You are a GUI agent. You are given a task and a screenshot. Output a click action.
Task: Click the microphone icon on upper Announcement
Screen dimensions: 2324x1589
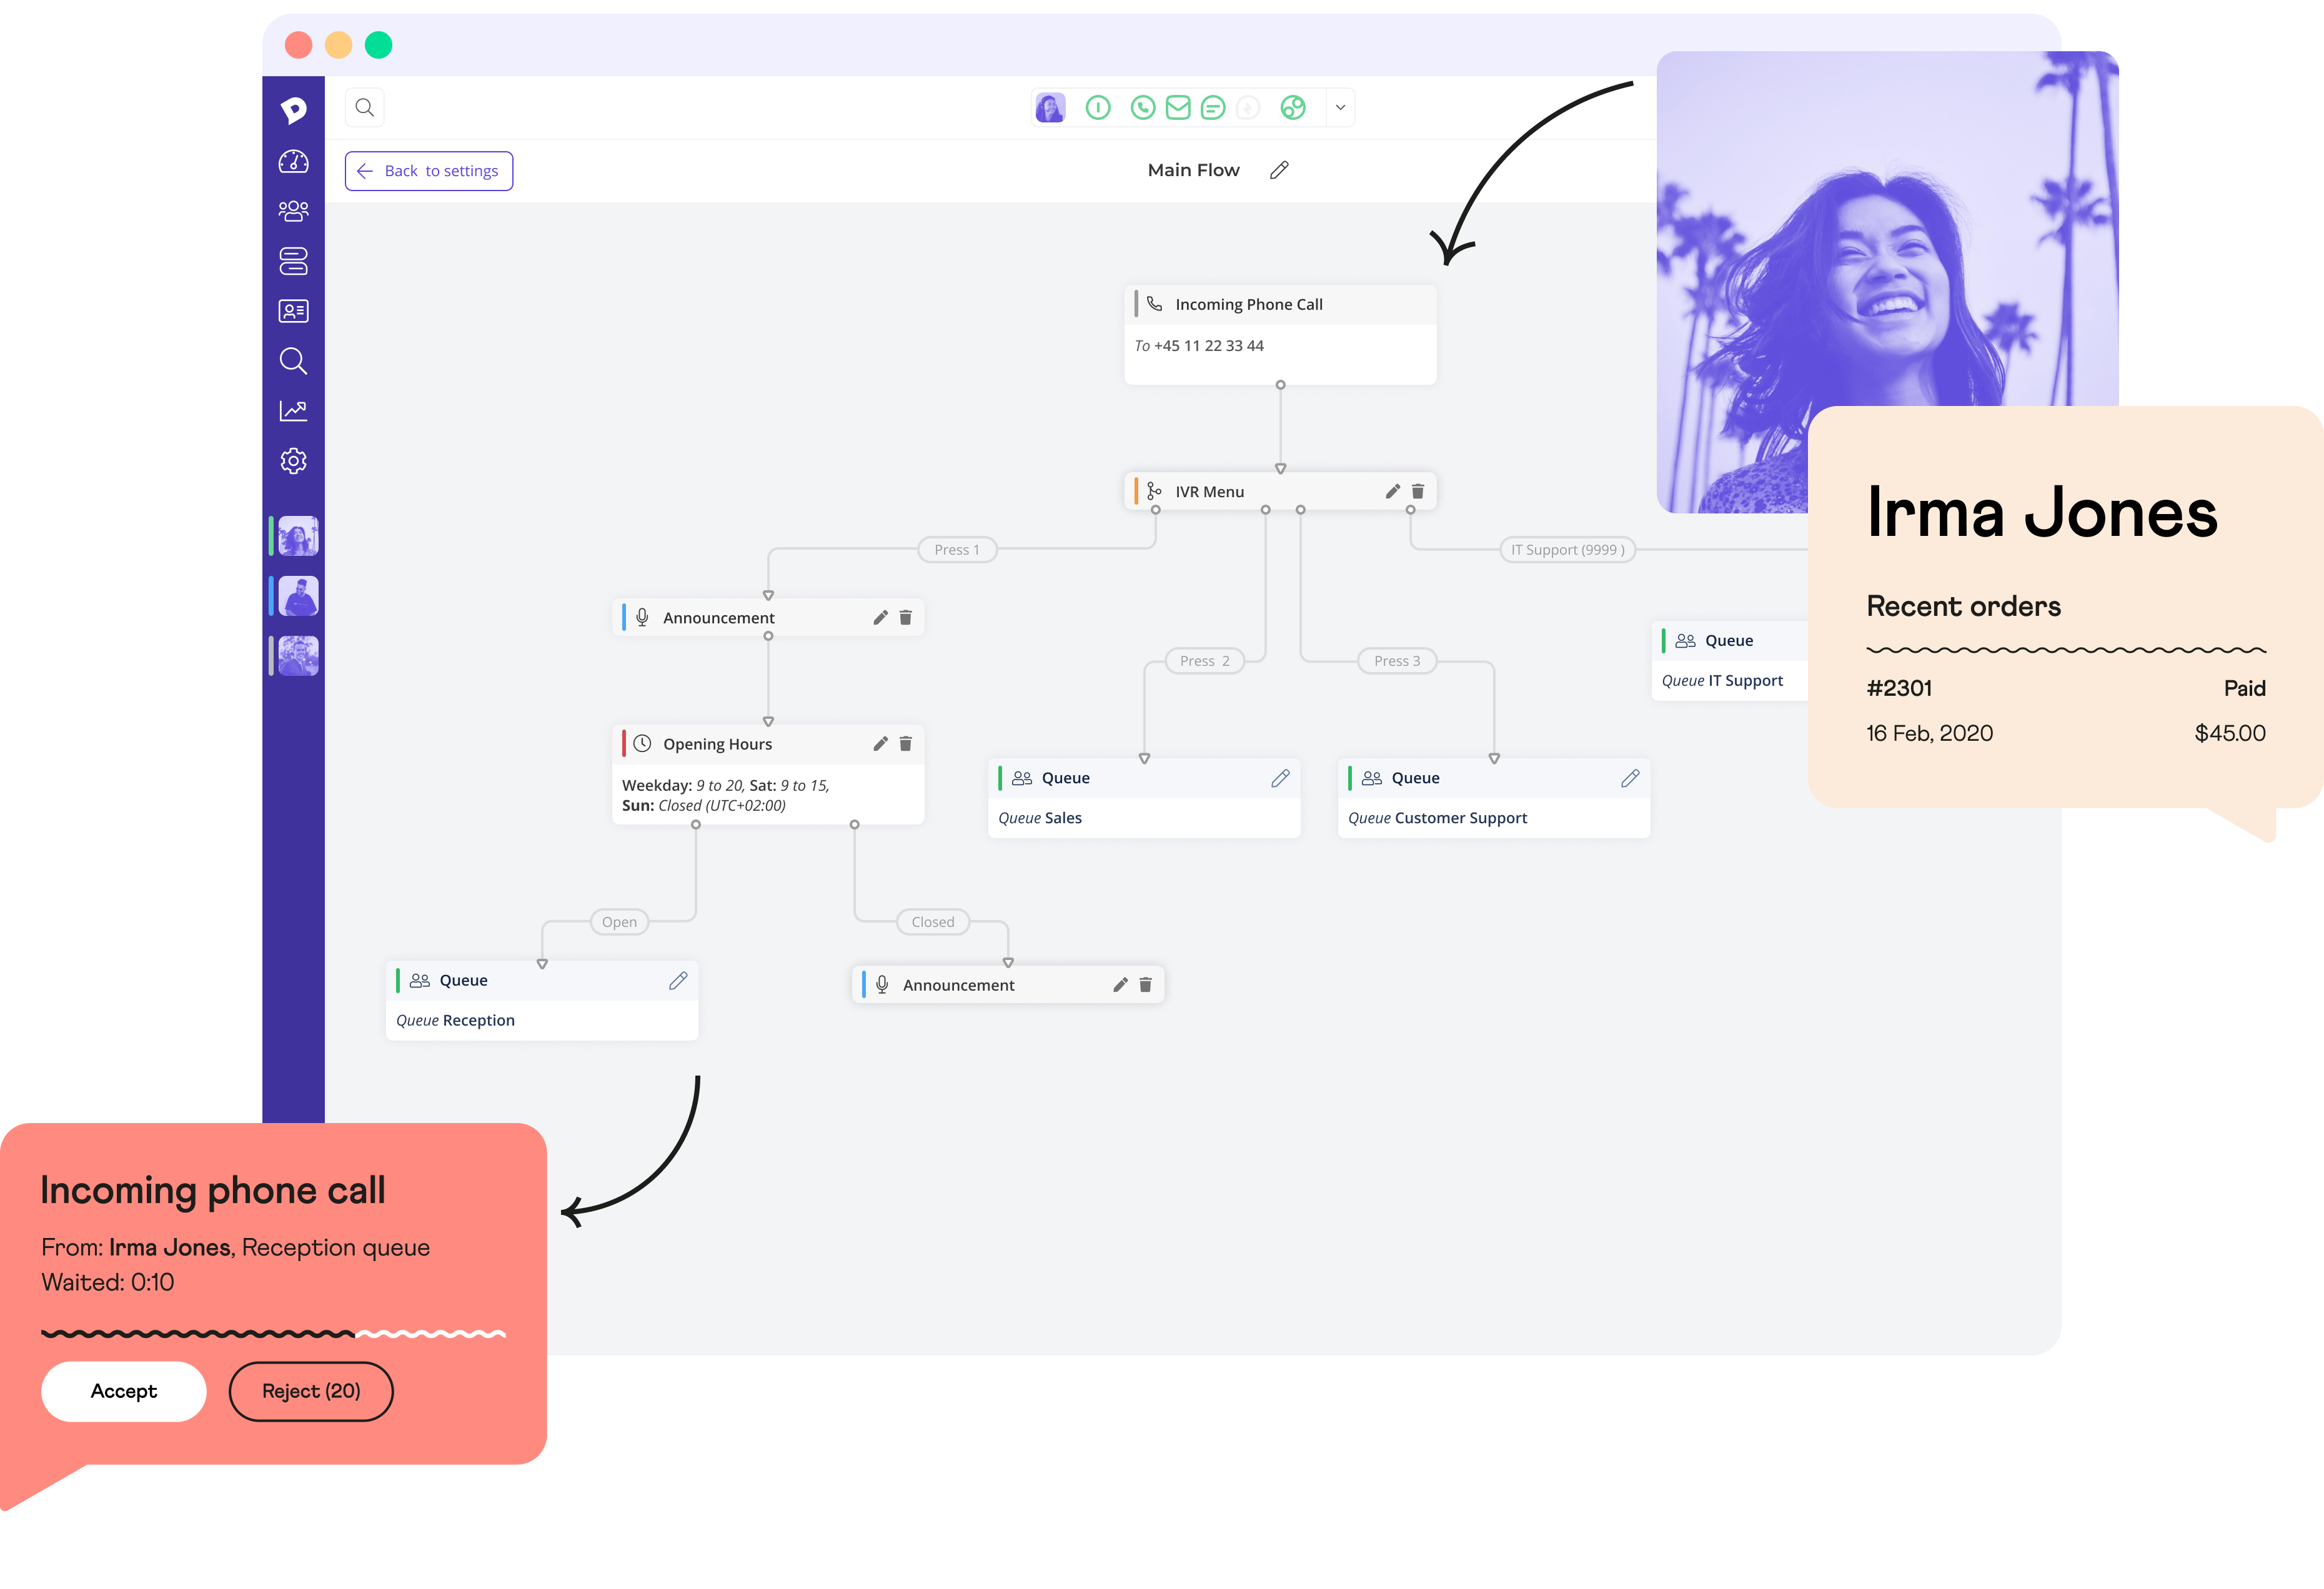[x=643, y=617]
